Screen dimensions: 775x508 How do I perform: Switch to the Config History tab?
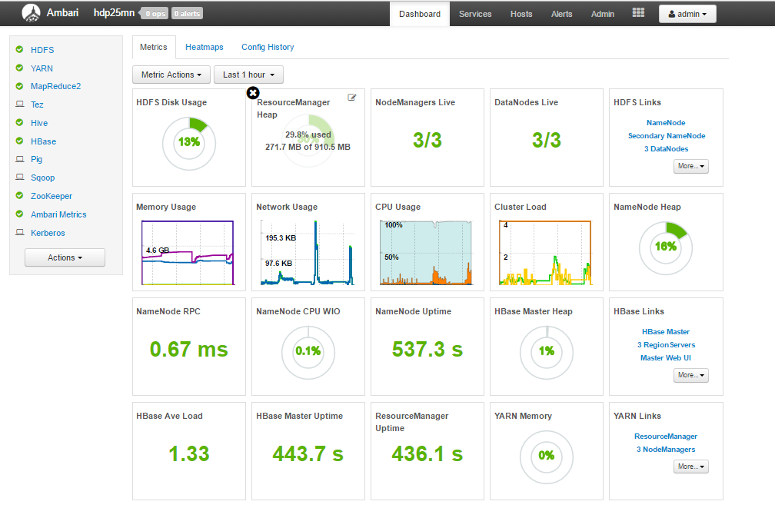click(x=268, y=47)
